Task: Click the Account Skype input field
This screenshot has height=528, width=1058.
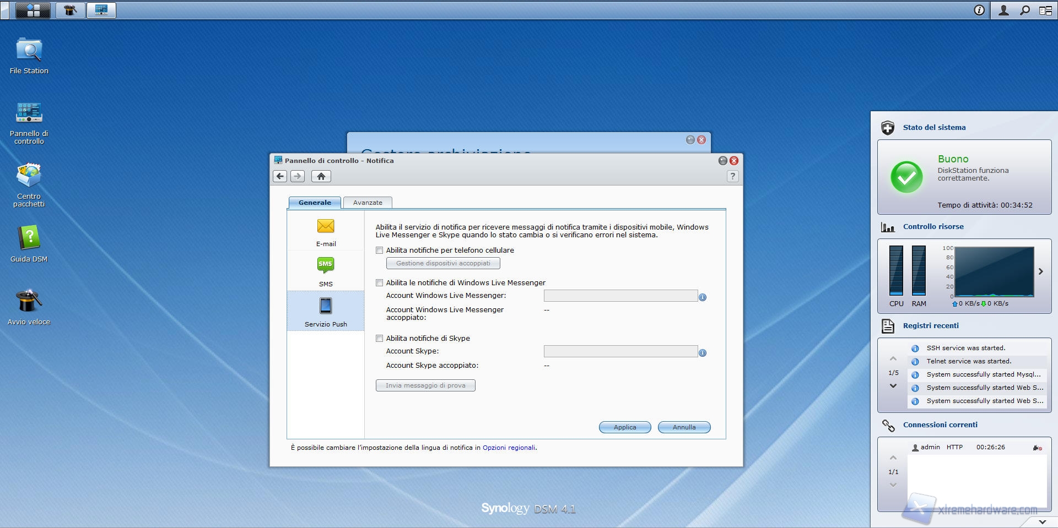Action: click(620, 351)
